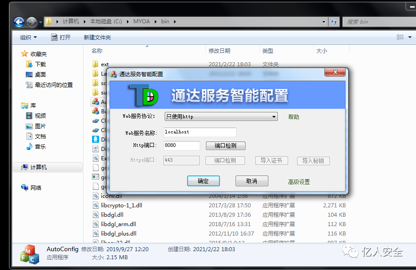Click the Http端口 field containing 8080
This screenshot has height=270, width=416.
[182, 146]
